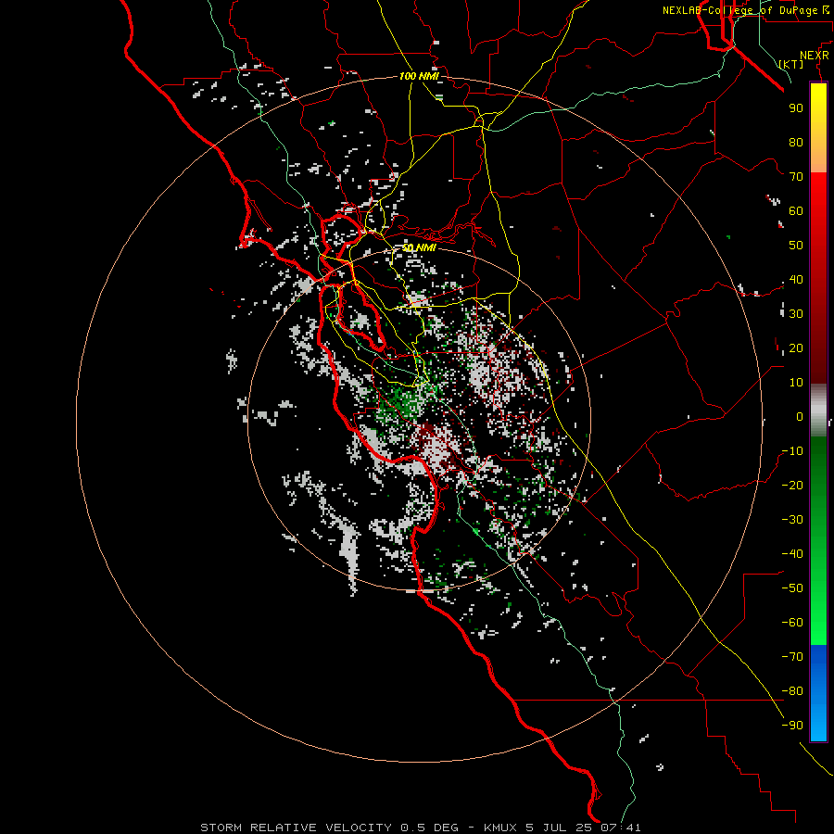
Task: Click the -30 value on velocity scale
Action: pyautogui.click(x=792, y=520)
